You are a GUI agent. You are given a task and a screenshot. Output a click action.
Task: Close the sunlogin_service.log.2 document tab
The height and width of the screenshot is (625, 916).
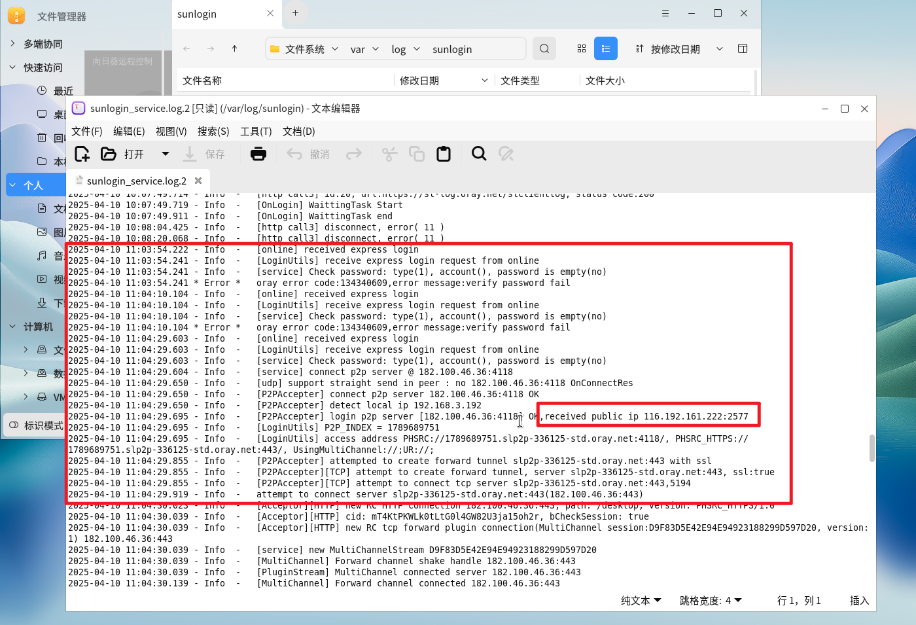[x=198, y=181]
